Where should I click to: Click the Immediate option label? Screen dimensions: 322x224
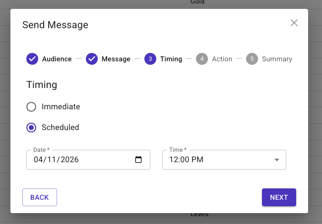click(x=61, y=107)
